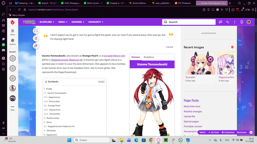
Task: Click the Windows taskbar Zoeken search box
Action: pos(92,140)
